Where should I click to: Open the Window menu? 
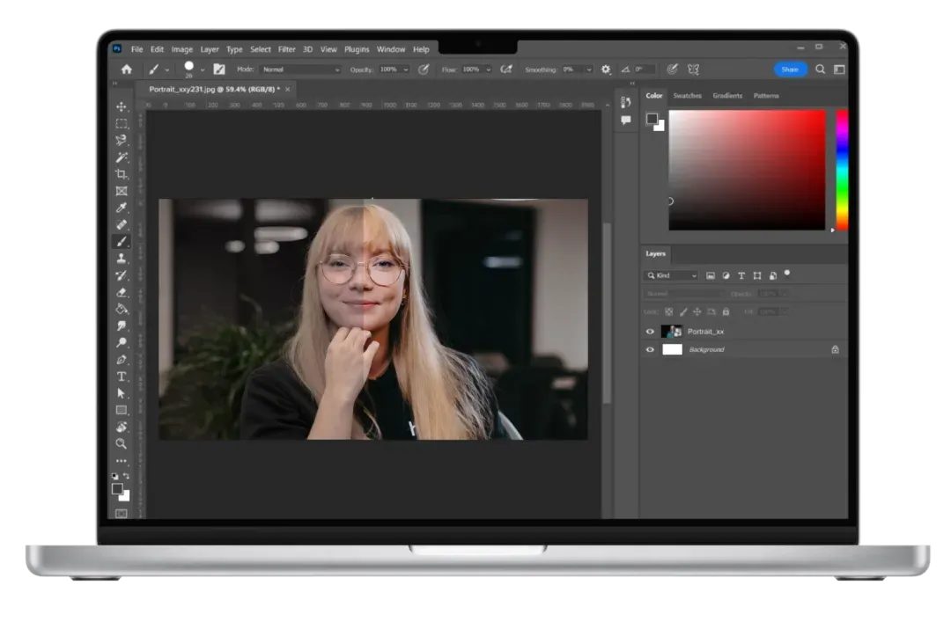[x=391, y=49]
